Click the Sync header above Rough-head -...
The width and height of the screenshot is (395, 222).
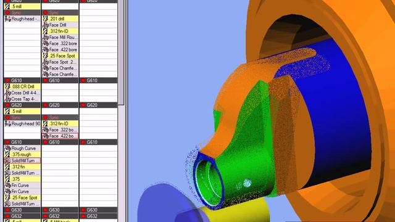pyautogui.click(x=22, y=12)
